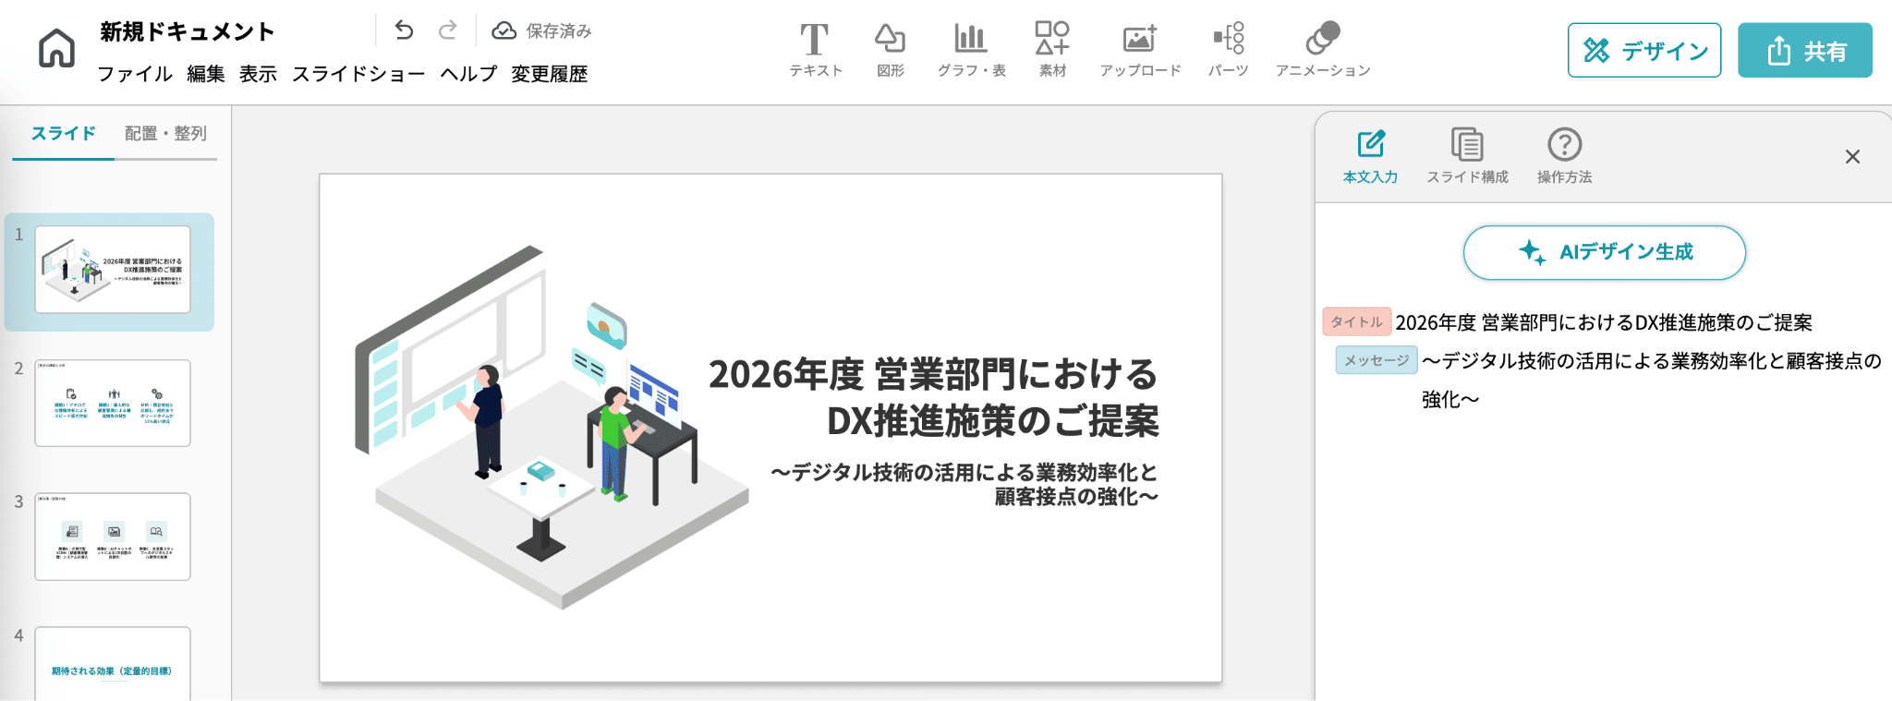Redo the last undone action
This screenshot has height=701, width=1892.
coord(448,30)
